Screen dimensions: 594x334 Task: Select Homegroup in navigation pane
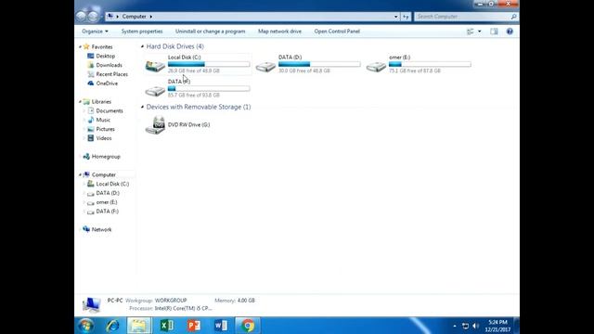pyautogui.click(x=106, y=157)
